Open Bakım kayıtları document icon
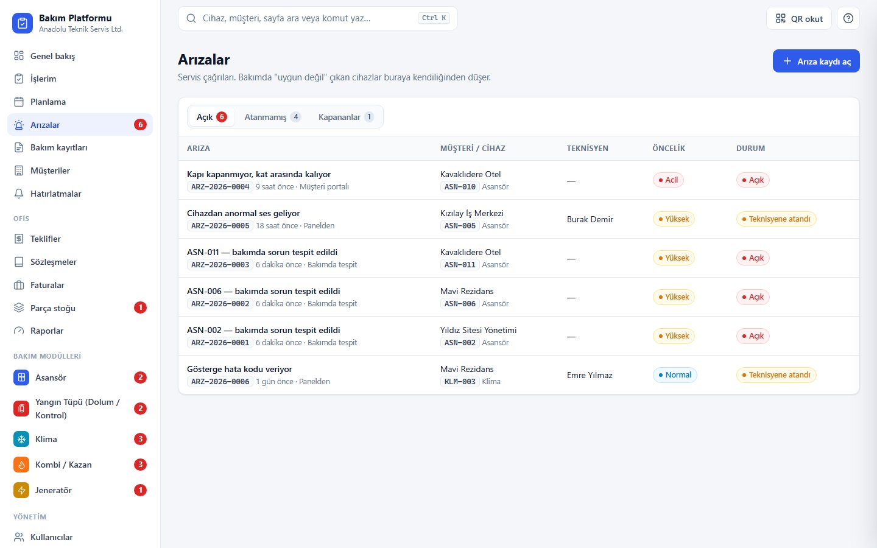 [19, 147]
